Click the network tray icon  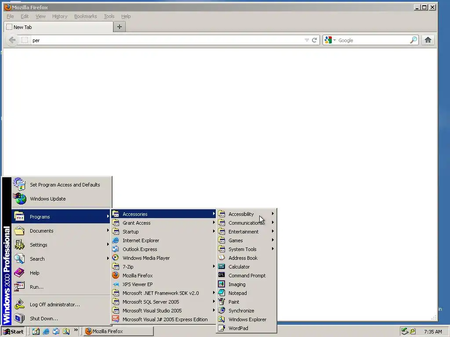(405, 331)
